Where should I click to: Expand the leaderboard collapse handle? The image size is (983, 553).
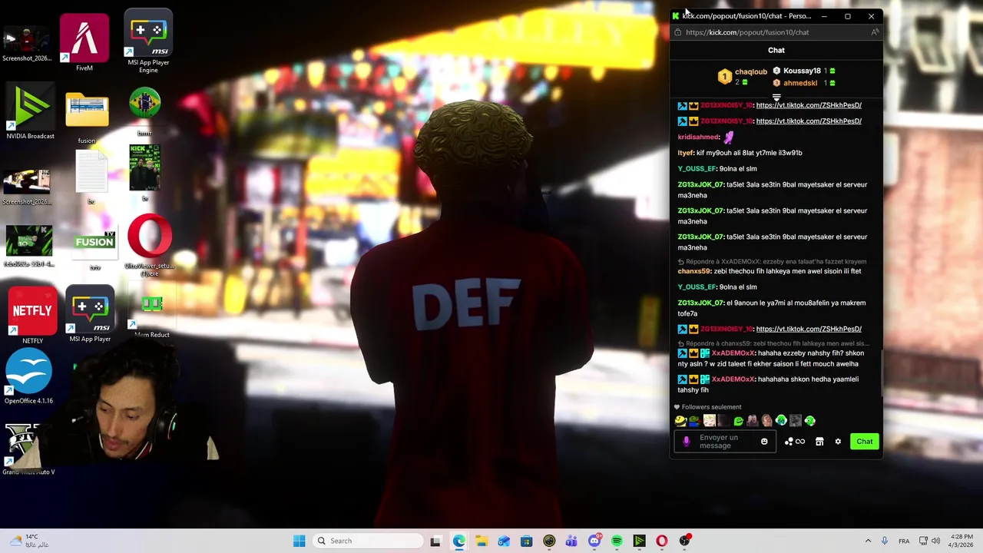pos(776,98)
